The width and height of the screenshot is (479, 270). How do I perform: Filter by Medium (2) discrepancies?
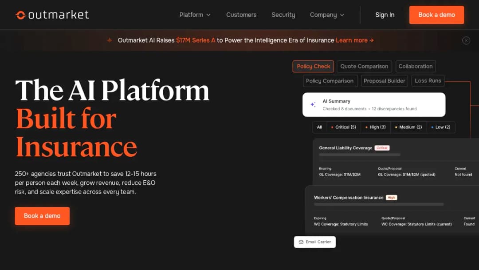[x=408, y=127]
